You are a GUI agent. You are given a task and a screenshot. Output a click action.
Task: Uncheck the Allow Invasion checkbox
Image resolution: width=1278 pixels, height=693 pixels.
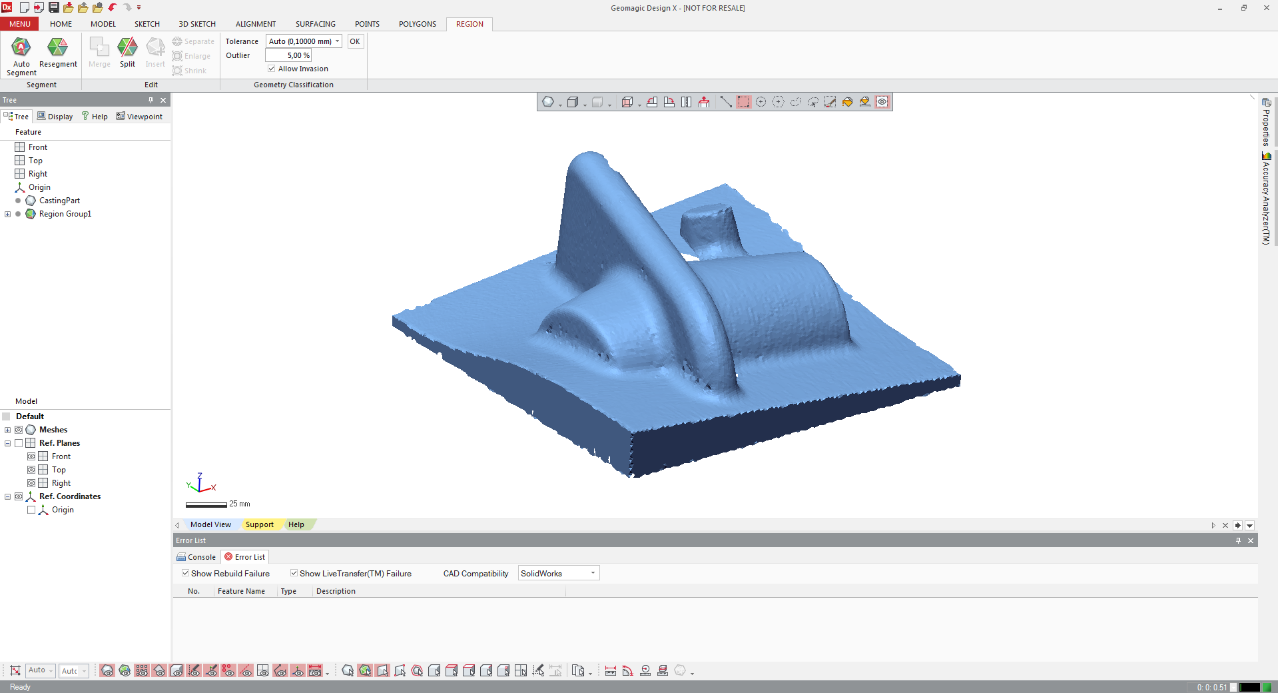pyautogui.click(x=272, y=69)
